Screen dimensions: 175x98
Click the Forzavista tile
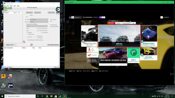click(x=92, y=55)
